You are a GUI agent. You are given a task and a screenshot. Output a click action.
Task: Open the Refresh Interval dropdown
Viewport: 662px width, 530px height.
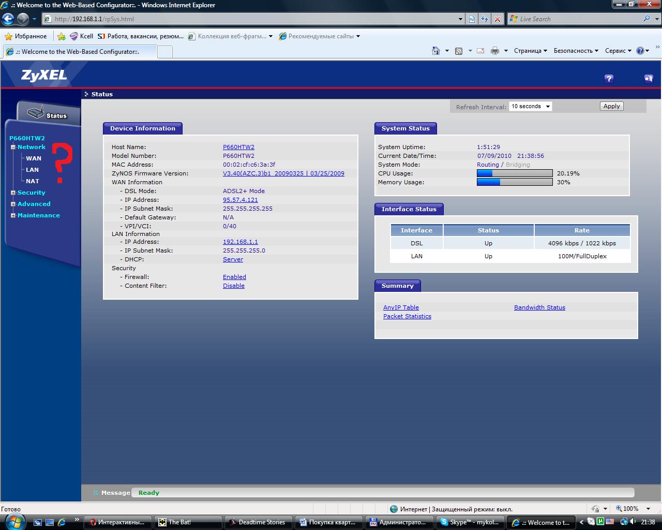(x=531, y=106)
